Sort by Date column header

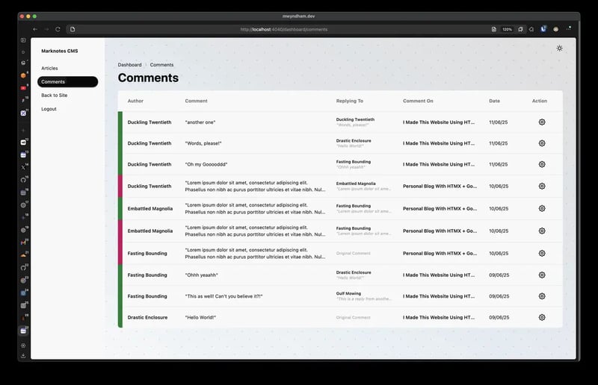pos(494,101)
